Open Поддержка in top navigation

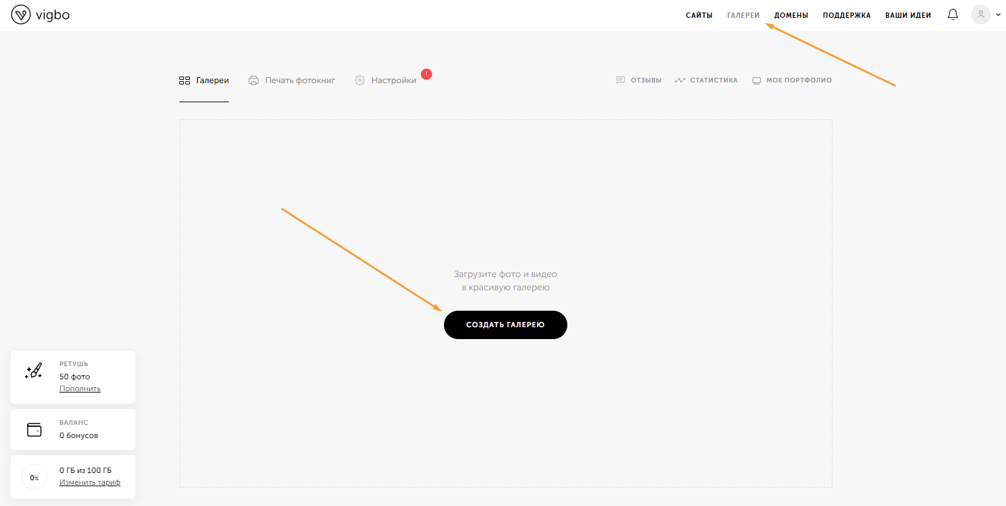[x=846, y=15]
